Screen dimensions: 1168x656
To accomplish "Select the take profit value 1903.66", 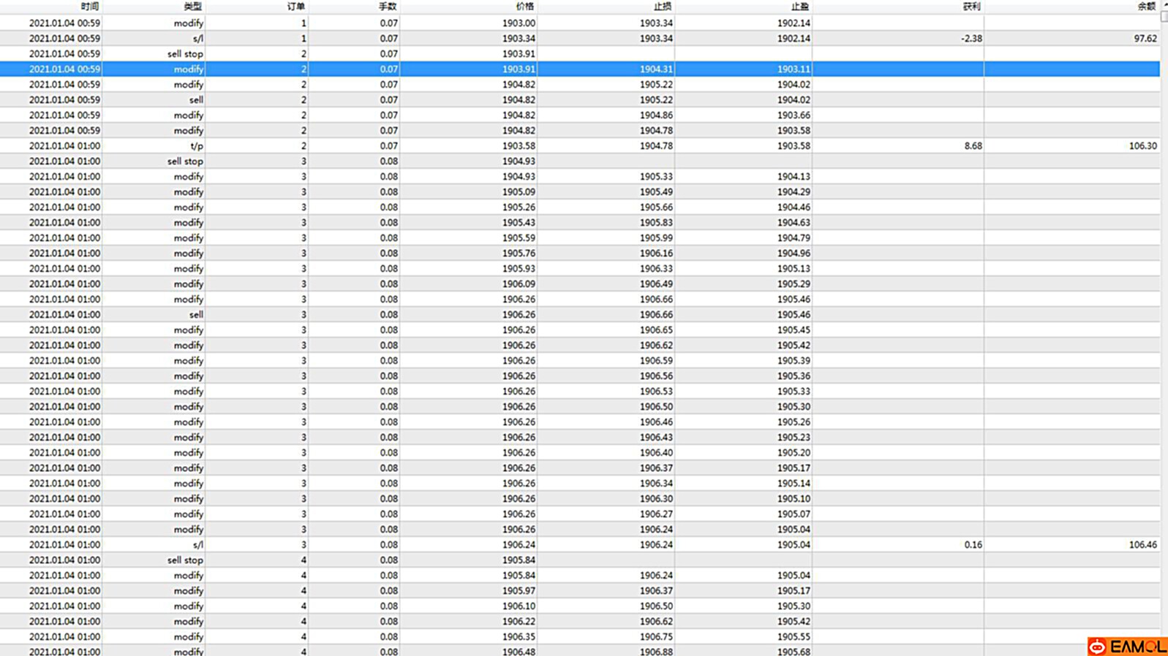I will tap(794, 115).
